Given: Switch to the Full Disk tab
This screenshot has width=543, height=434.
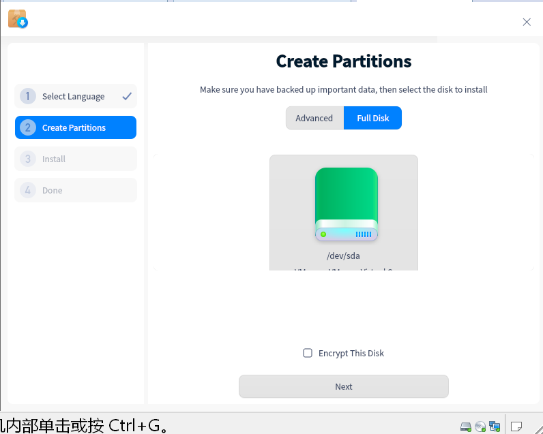Looking at the screenshot, I should click(372, 118).
